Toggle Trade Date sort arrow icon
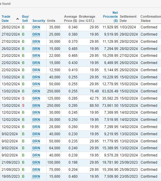The image size is (161, 181). (x=17, y=19)
